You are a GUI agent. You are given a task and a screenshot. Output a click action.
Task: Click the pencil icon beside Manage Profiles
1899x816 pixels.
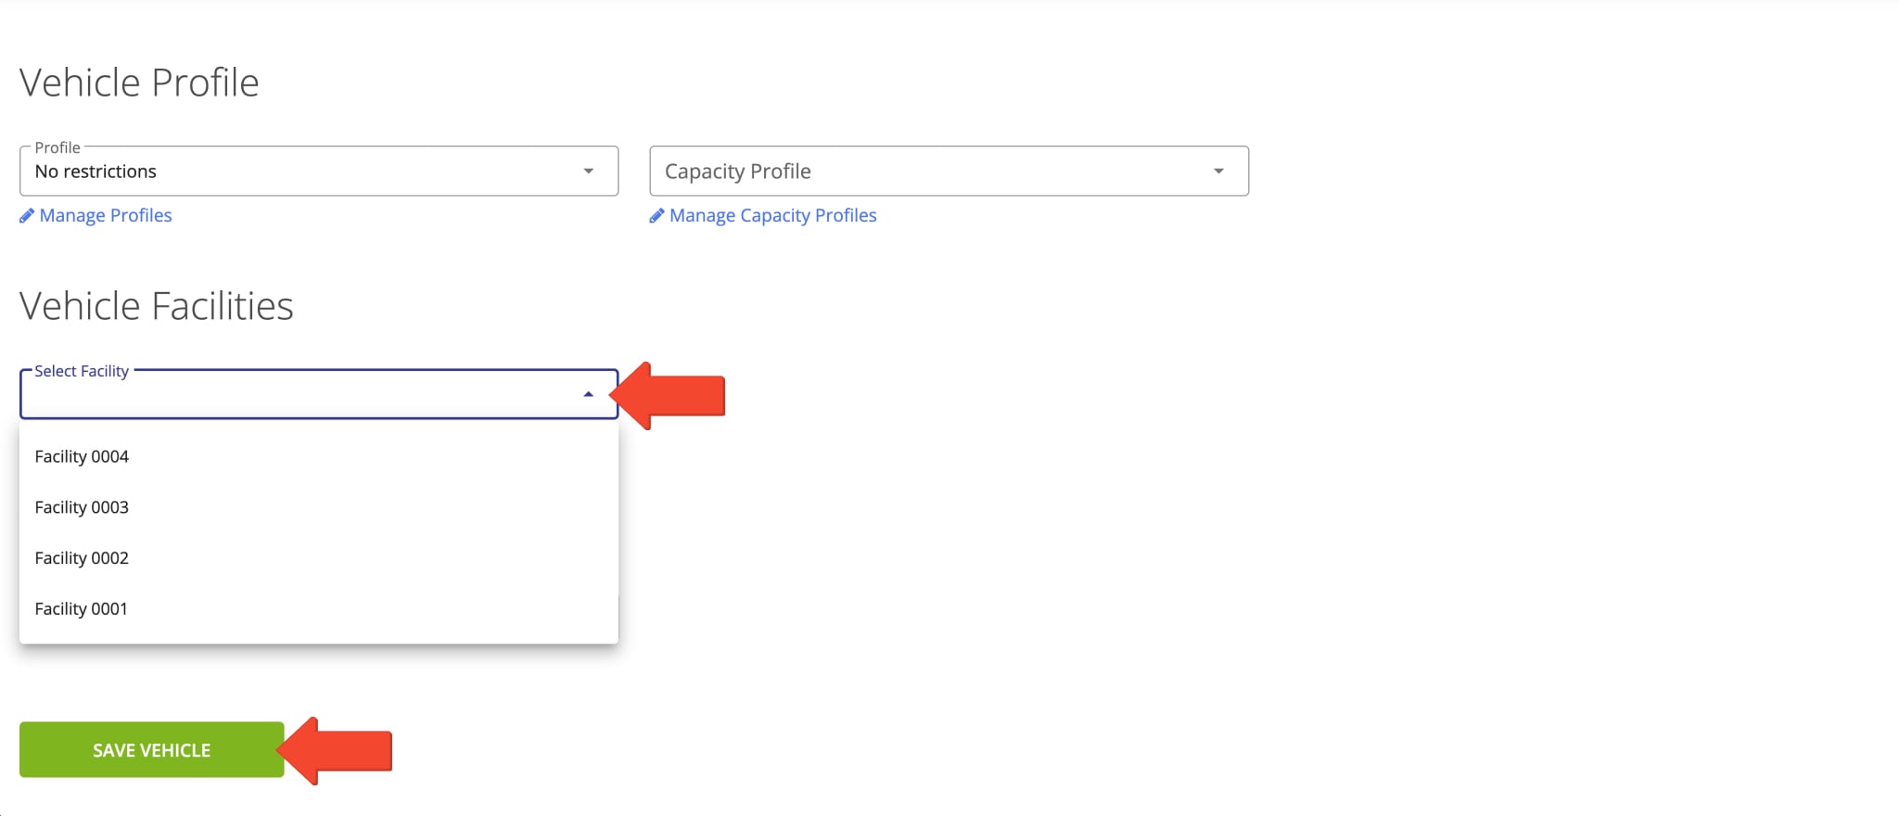click(x=27, y=215)
